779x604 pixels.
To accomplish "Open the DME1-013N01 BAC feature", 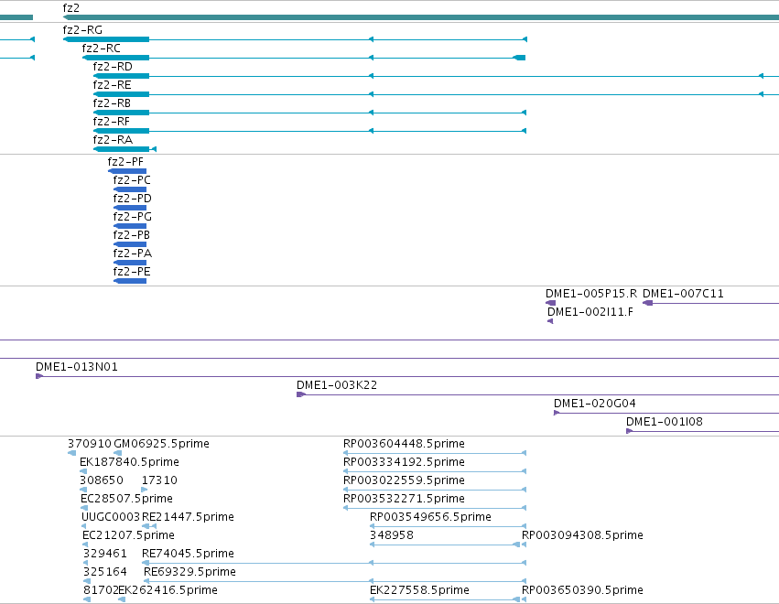I will click(407, 376).
